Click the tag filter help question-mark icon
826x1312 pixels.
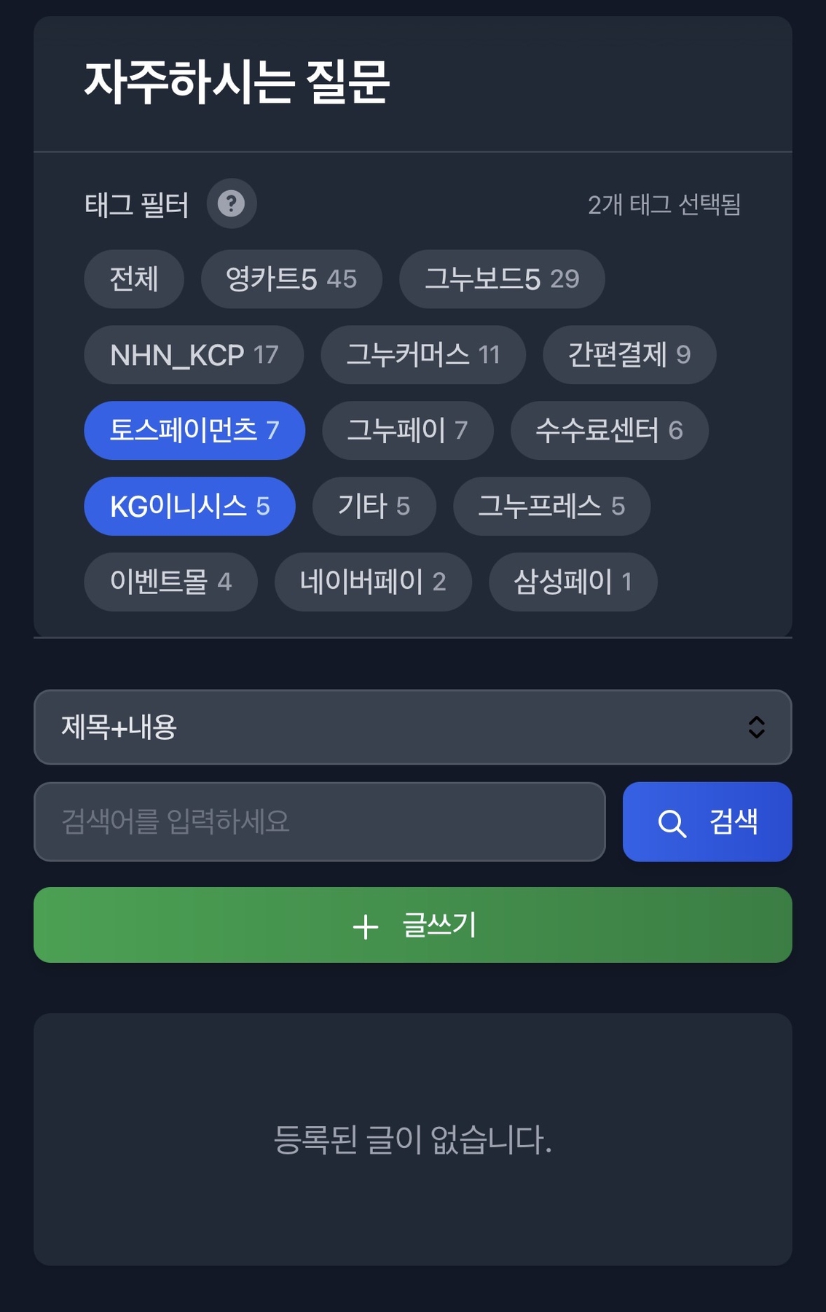tap(231, 204)
